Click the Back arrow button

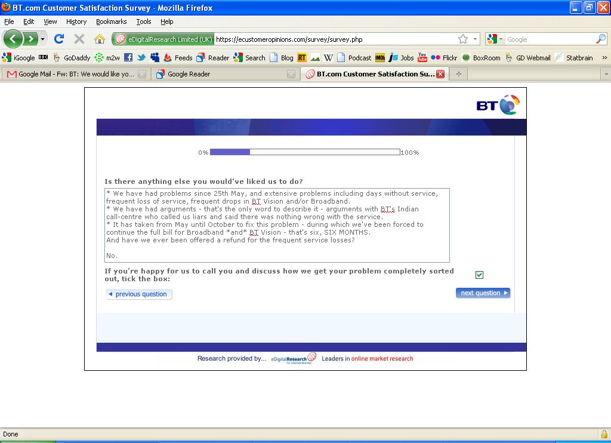tap(13, 39)
